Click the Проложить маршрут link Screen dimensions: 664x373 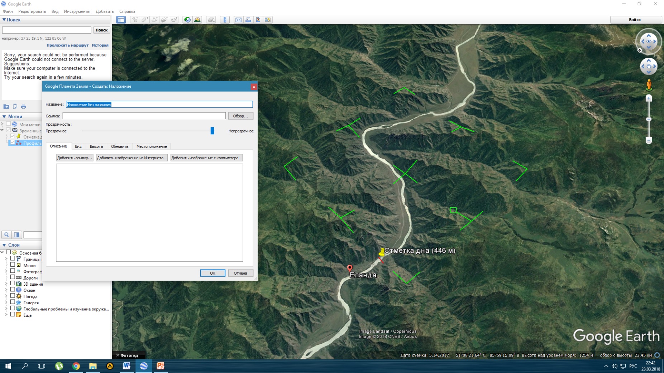pos(67,45)
